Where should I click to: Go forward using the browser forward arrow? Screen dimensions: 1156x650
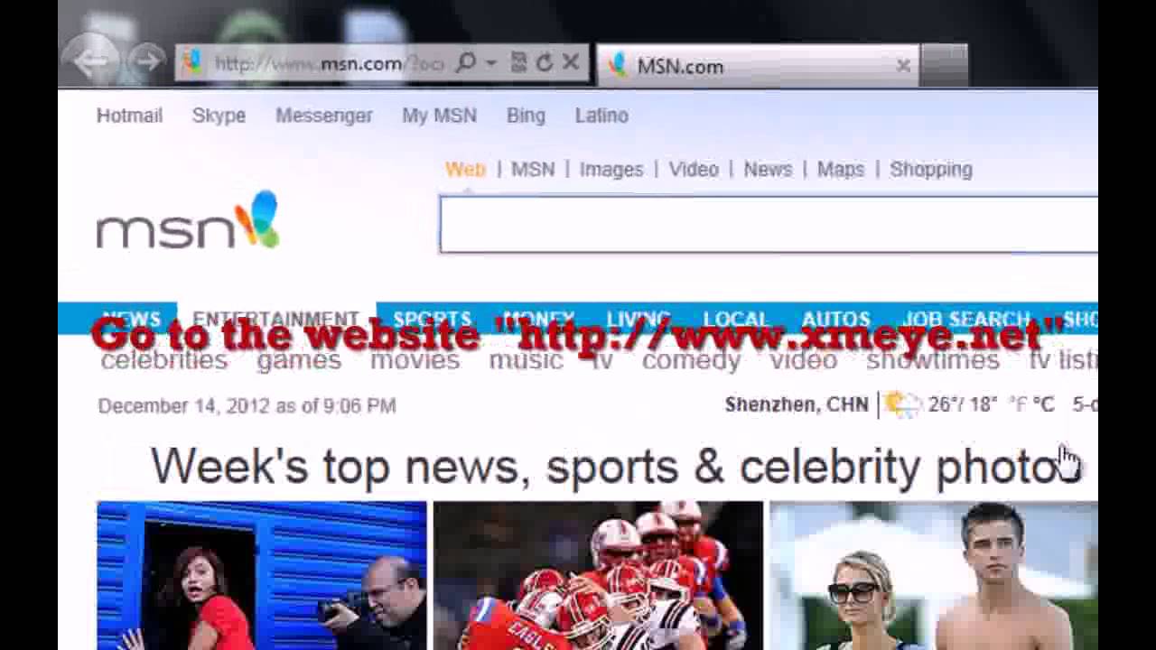tap(146, 62)
